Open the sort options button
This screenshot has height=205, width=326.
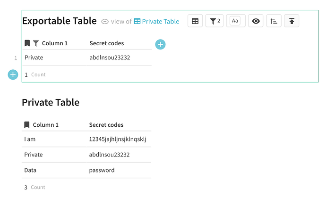point(274,21)
